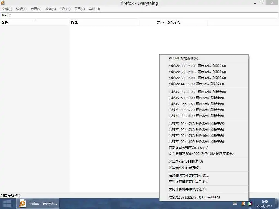Click the firefox - Everything taskbar button
This screenshot has height=209, width=279.
point(38,204)
